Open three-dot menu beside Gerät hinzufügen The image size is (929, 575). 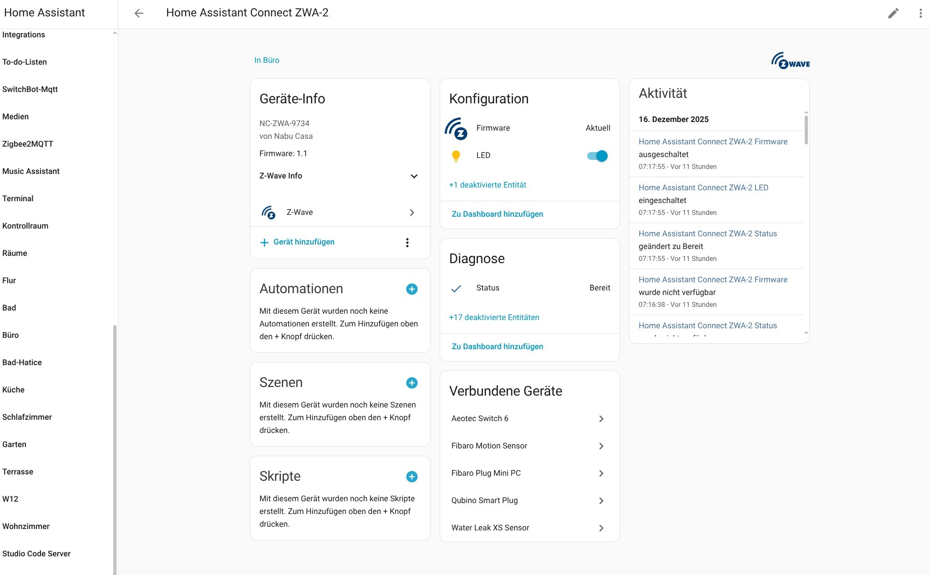tap(407, 243)
